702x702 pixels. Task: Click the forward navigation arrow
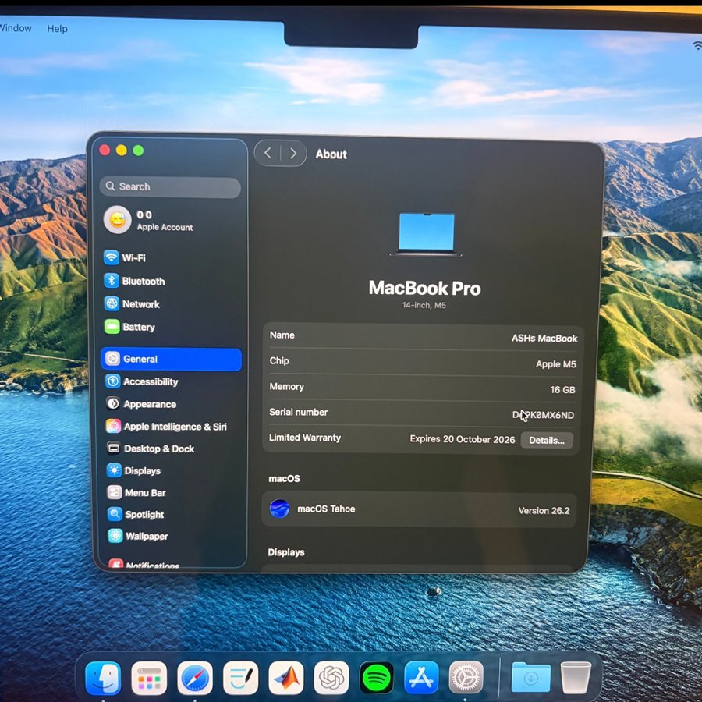[293, 154]
